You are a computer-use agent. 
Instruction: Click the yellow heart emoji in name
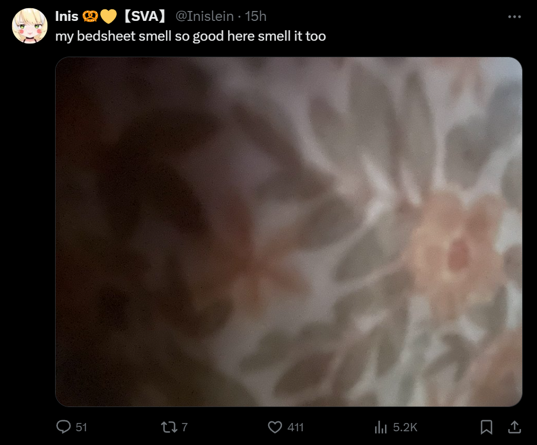click(109, 17)
